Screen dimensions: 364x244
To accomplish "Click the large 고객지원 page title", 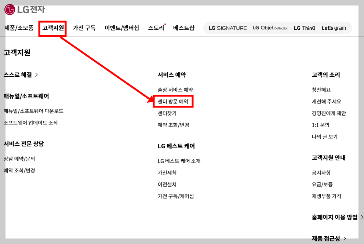I will tap(17, 53).
